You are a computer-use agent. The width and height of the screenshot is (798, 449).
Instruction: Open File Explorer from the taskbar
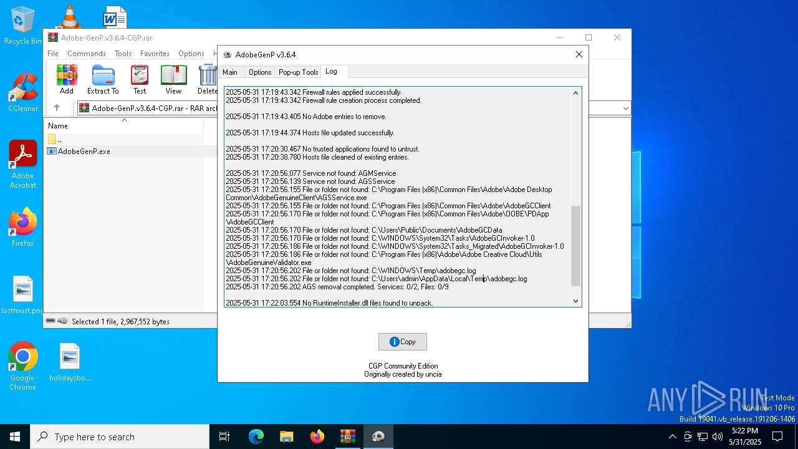point(287,437)
